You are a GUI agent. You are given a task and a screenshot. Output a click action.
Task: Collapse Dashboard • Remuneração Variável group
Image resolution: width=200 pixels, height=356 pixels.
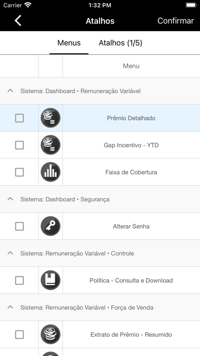pos(10,91)
